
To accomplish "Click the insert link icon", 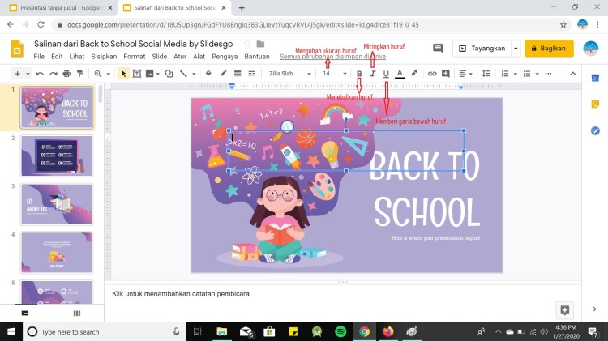I will 432,74.
